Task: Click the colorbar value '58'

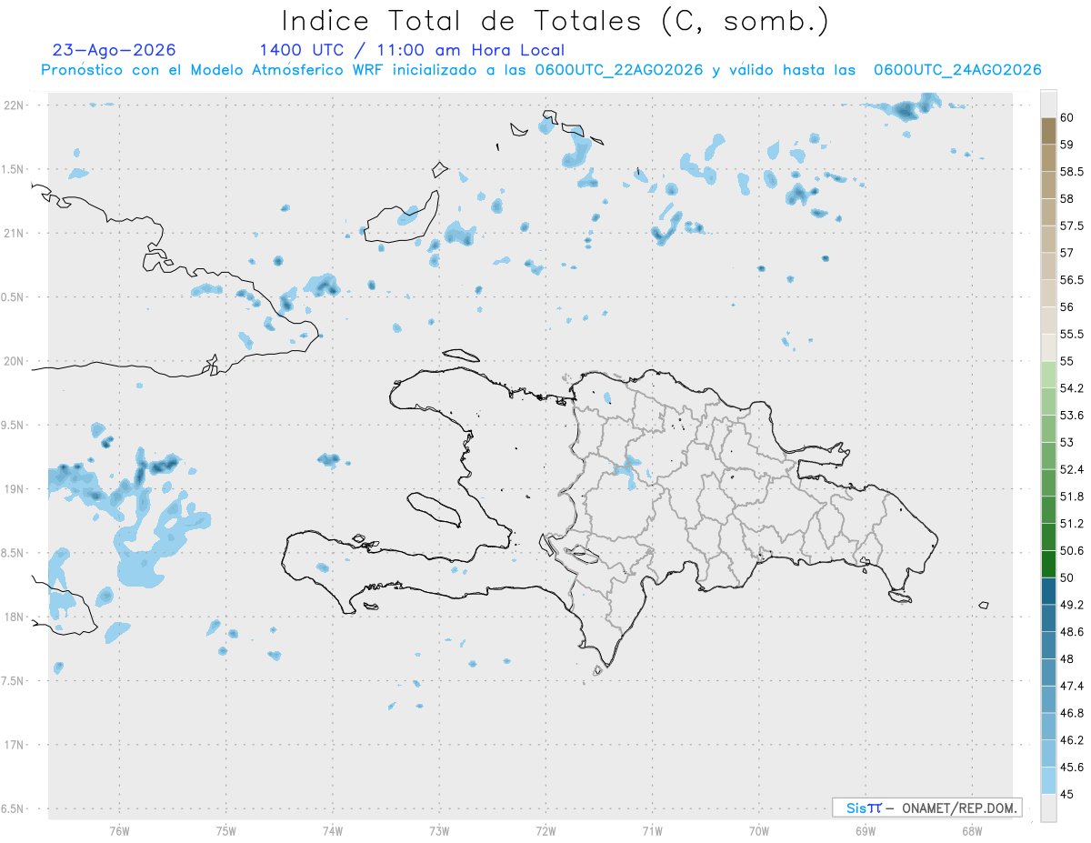Action: click(x=1066, y=198)
